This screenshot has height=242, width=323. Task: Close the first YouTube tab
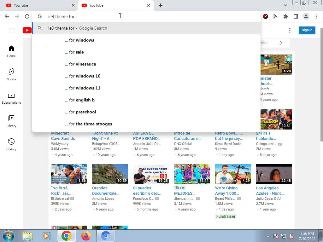pyautogui.click(x=73, y=5)
